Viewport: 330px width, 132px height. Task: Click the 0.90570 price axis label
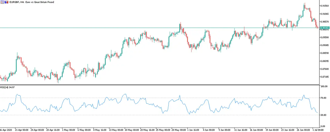click(325, 21)
